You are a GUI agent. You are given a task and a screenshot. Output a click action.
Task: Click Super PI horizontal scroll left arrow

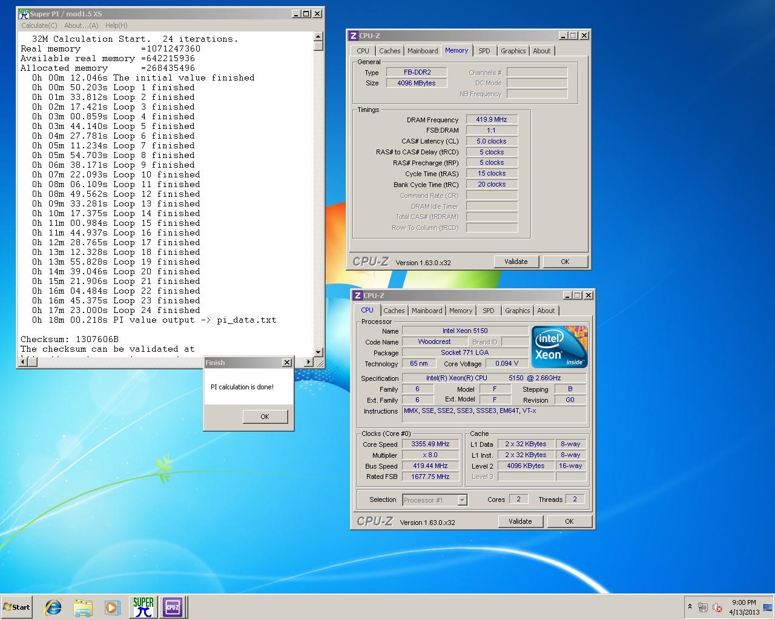pos(23,362)
